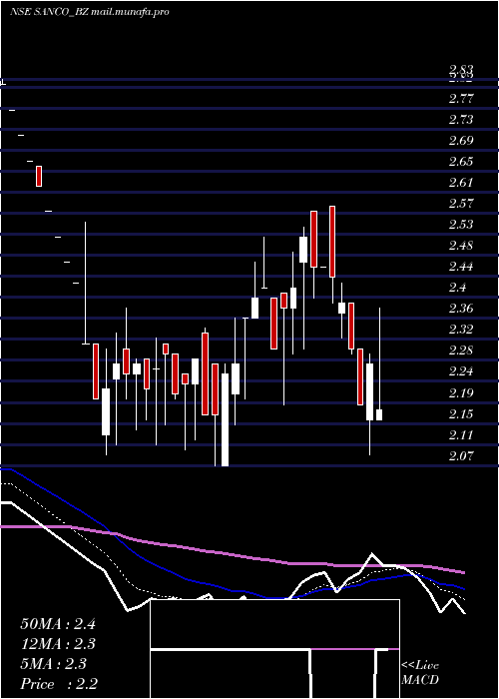The width and height of the screenshot is (499, 699).
Task: Click the 2.73 price axis label
Action: (461, 120)
